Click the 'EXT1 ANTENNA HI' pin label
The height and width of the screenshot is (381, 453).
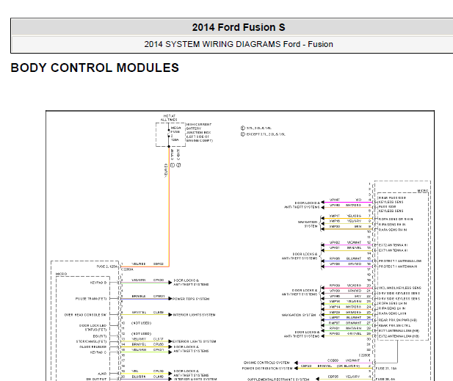(x=394, y=250)
